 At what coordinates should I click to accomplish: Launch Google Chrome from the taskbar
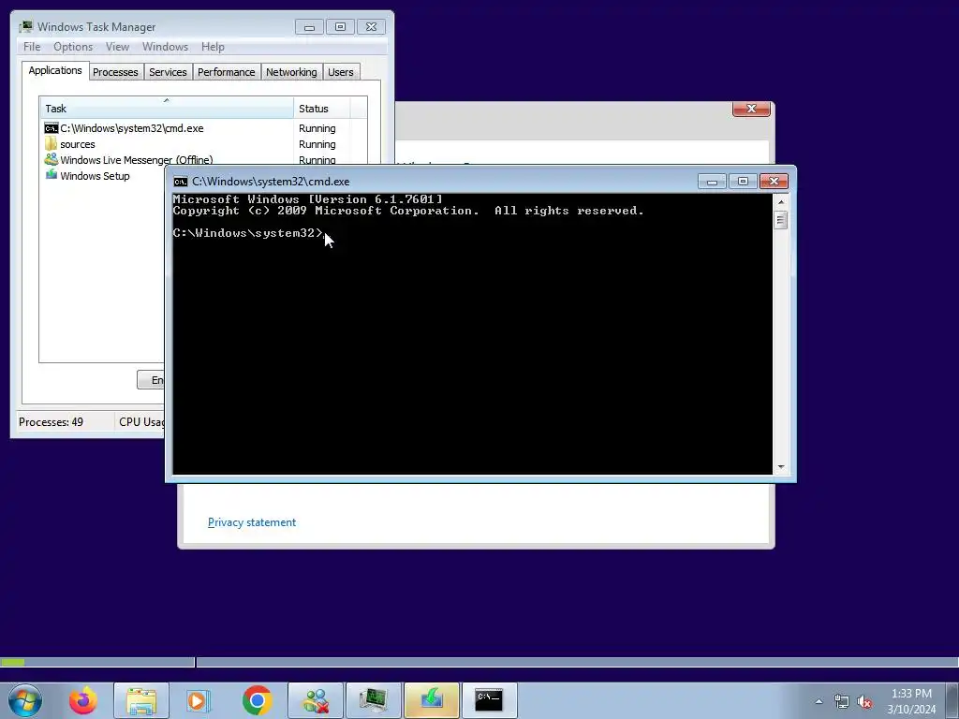[257, 700]
